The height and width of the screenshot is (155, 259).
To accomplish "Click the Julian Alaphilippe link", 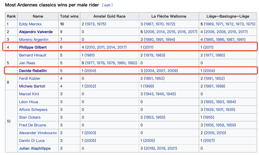I will tap(35, 148).
